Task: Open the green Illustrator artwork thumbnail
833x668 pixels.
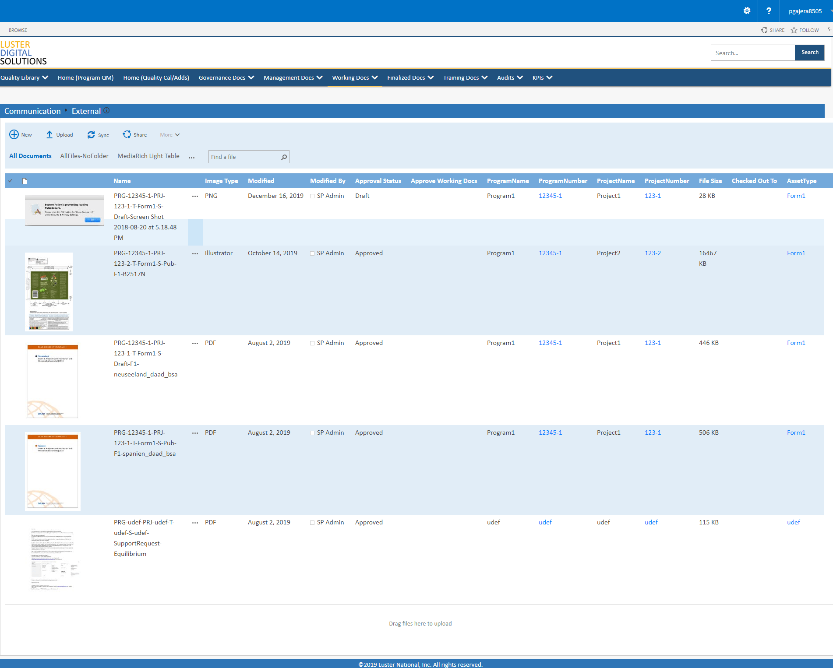Action: [49, 292]
